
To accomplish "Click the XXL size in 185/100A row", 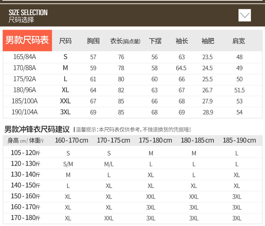I will [65, 101].
